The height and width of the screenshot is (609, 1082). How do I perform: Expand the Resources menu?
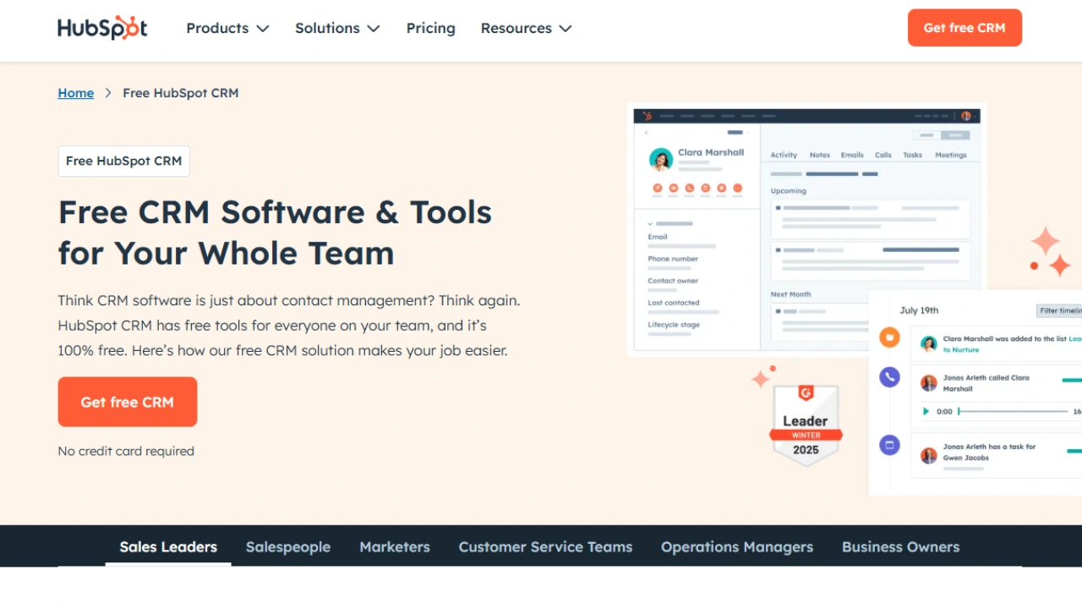point(526,28)
